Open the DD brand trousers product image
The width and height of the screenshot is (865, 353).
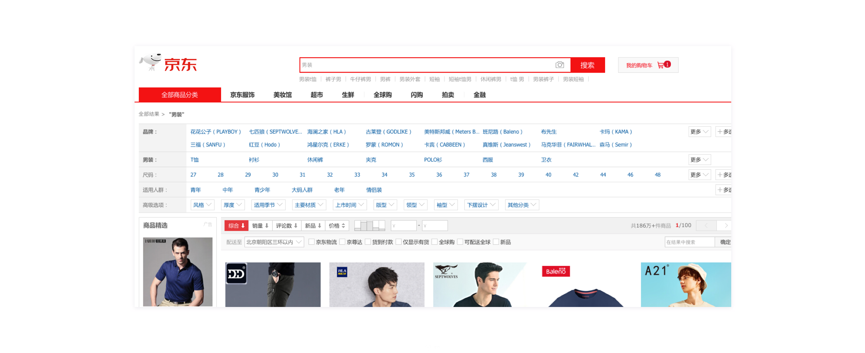tap(273, 285)
